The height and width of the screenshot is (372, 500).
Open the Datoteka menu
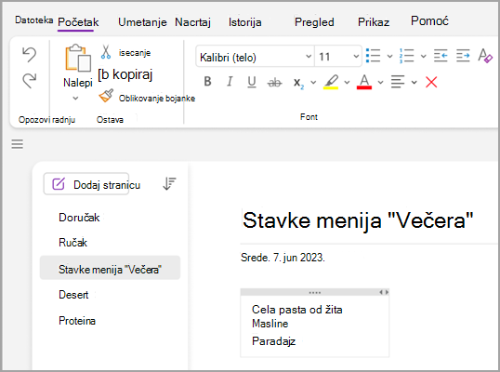(33, 20)
